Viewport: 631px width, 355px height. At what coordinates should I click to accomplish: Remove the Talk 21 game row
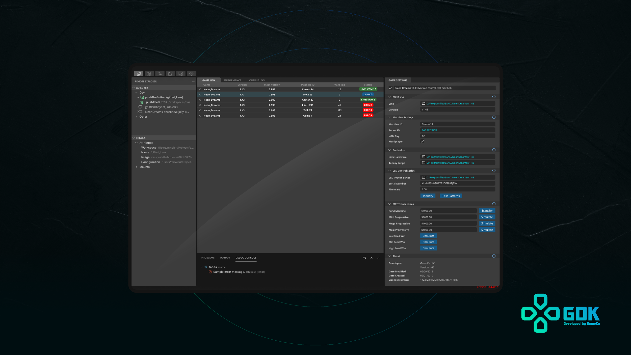coord(200,110)
